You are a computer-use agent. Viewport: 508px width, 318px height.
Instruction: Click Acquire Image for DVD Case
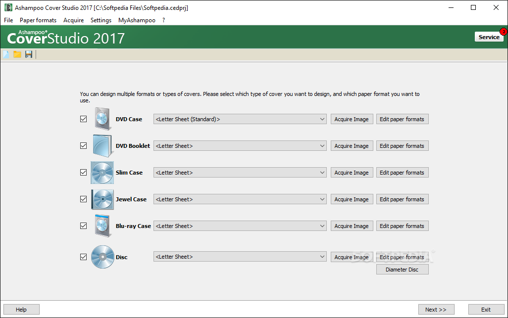tap(352, 119)
